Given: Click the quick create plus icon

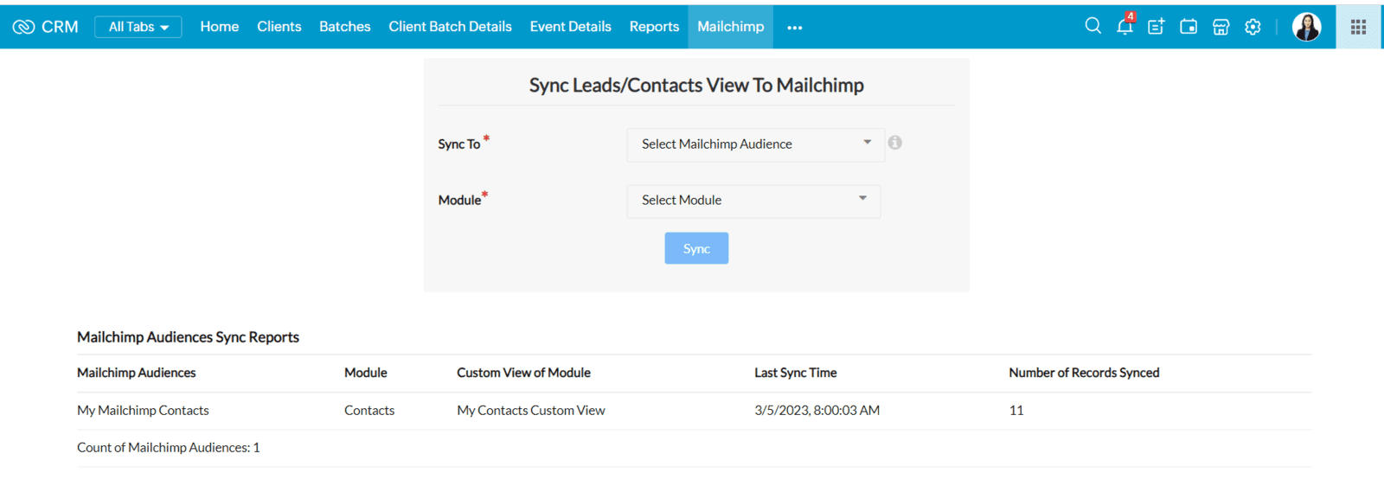Looking at the screenshot, I should [1157, 27].
